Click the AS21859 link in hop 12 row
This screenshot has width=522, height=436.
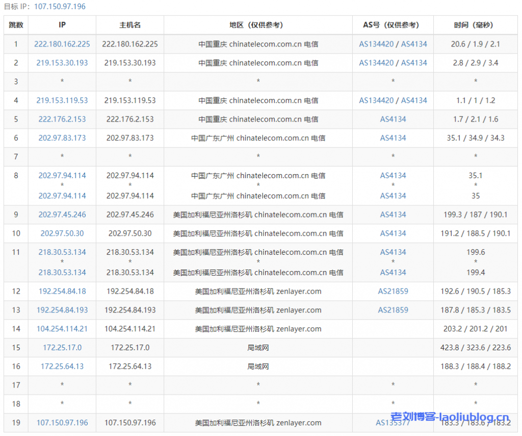[393, 292]
